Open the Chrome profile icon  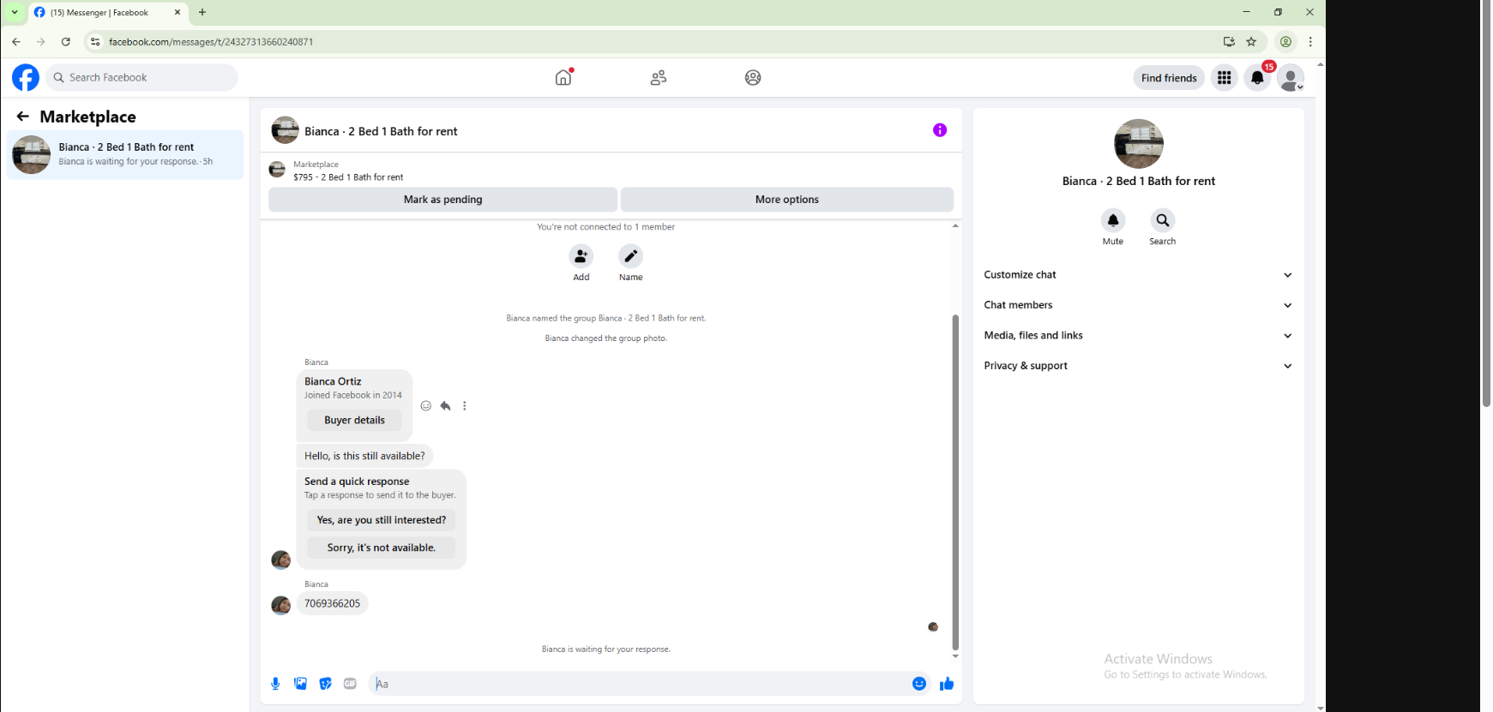tap(1285, 41)
